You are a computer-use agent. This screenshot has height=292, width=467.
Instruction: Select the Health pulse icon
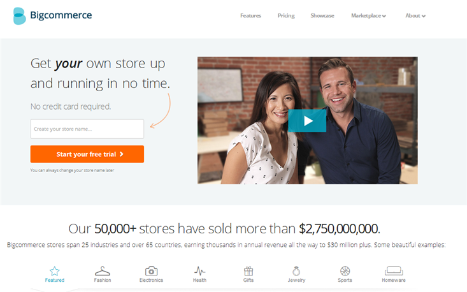click(199, 271)
